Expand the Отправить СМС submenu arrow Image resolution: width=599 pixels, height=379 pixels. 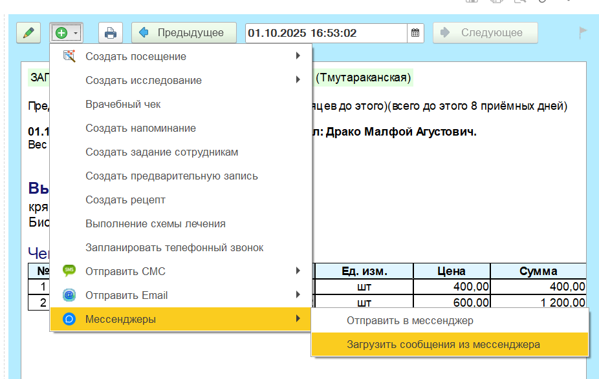pyautogui.click(x=298, y=271)
